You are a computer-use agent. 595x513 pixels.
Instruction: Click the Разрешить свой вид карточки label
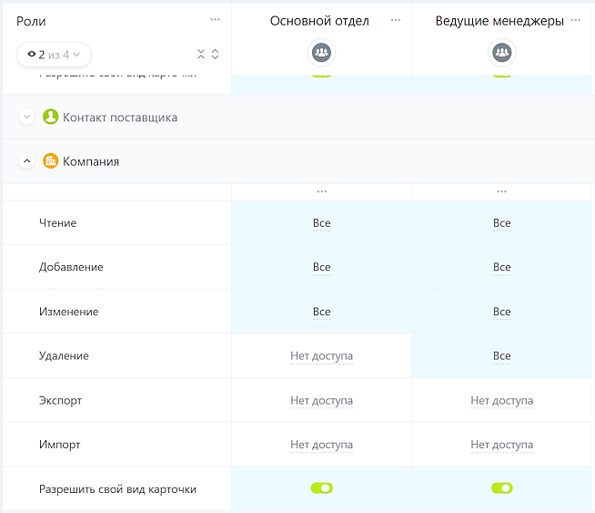pyautogui.click(x=117, y=489)
